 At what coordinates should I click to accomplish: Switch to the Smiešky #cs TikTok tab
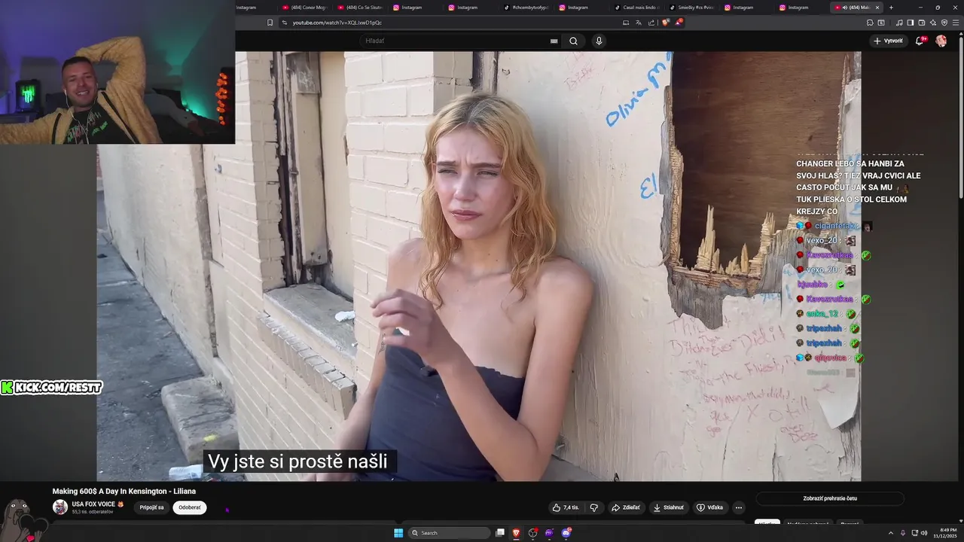(x=692, y=8)
